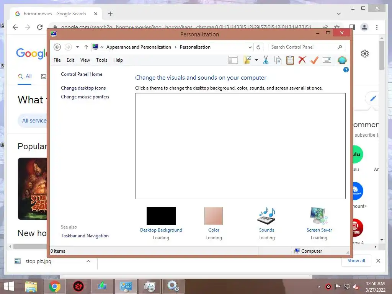Click the magnifier icon in Control Panel search
The image size is (392, 294).
[340, 47]
